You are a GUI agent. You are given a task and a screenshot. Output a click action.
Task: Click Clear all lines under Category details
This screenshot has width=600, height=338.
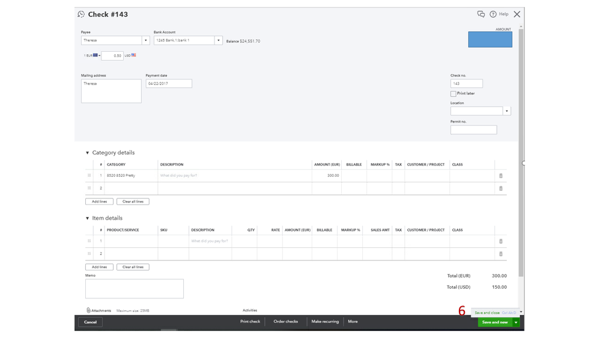[133, 201]
